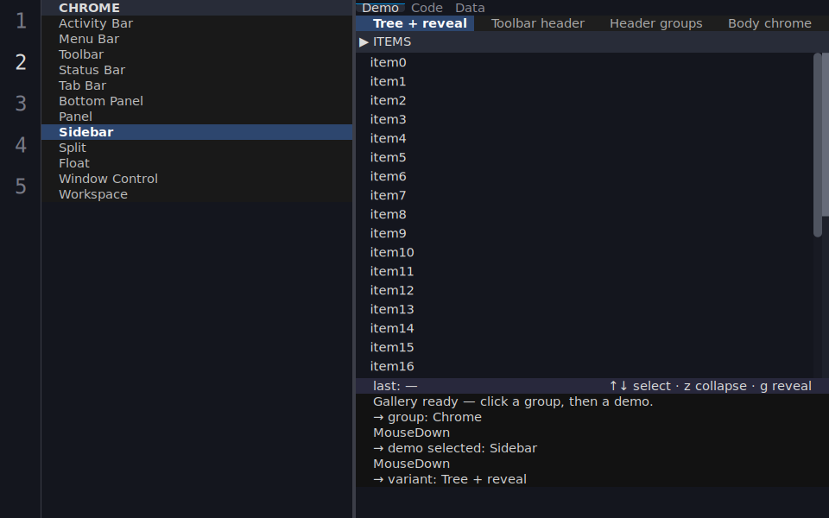Select item5 in the tree

pos(585,157)
